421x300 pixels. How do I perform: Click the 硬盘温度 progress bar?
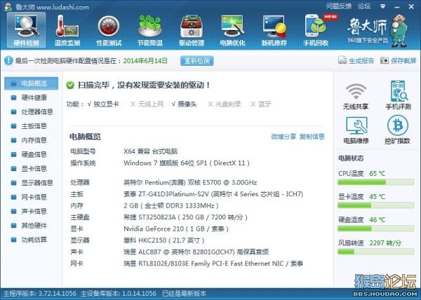tap(375, 229)
